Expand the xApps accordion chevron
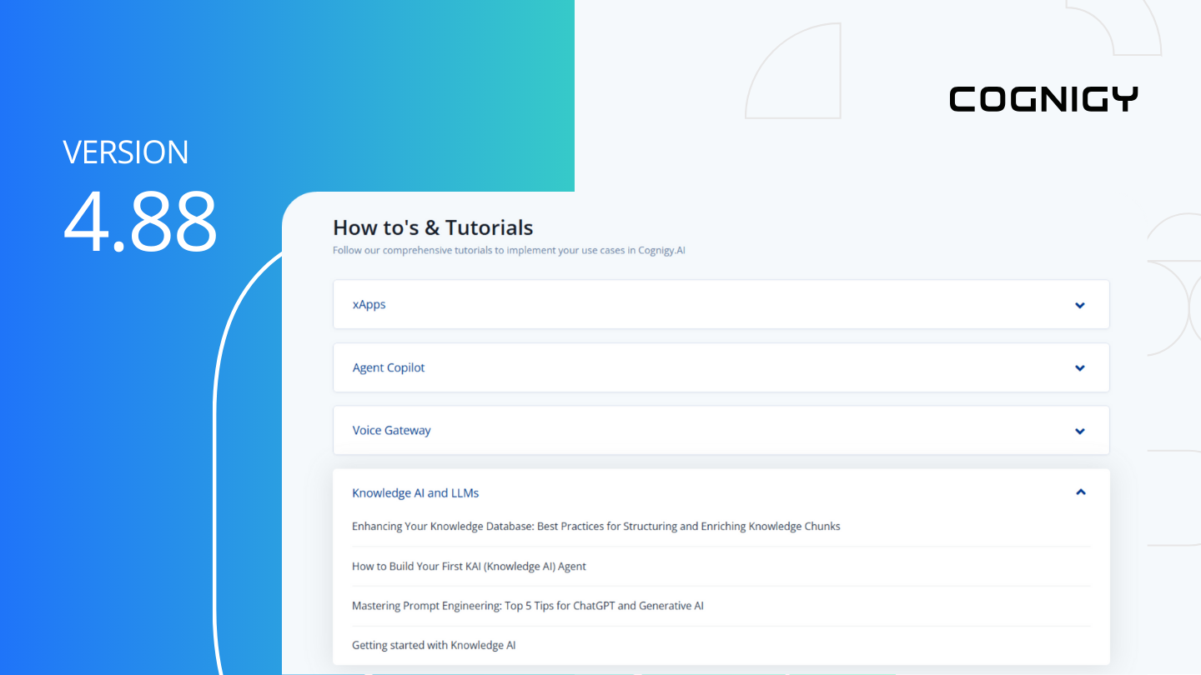The image size is (1201, 675). pos(1080,304)
